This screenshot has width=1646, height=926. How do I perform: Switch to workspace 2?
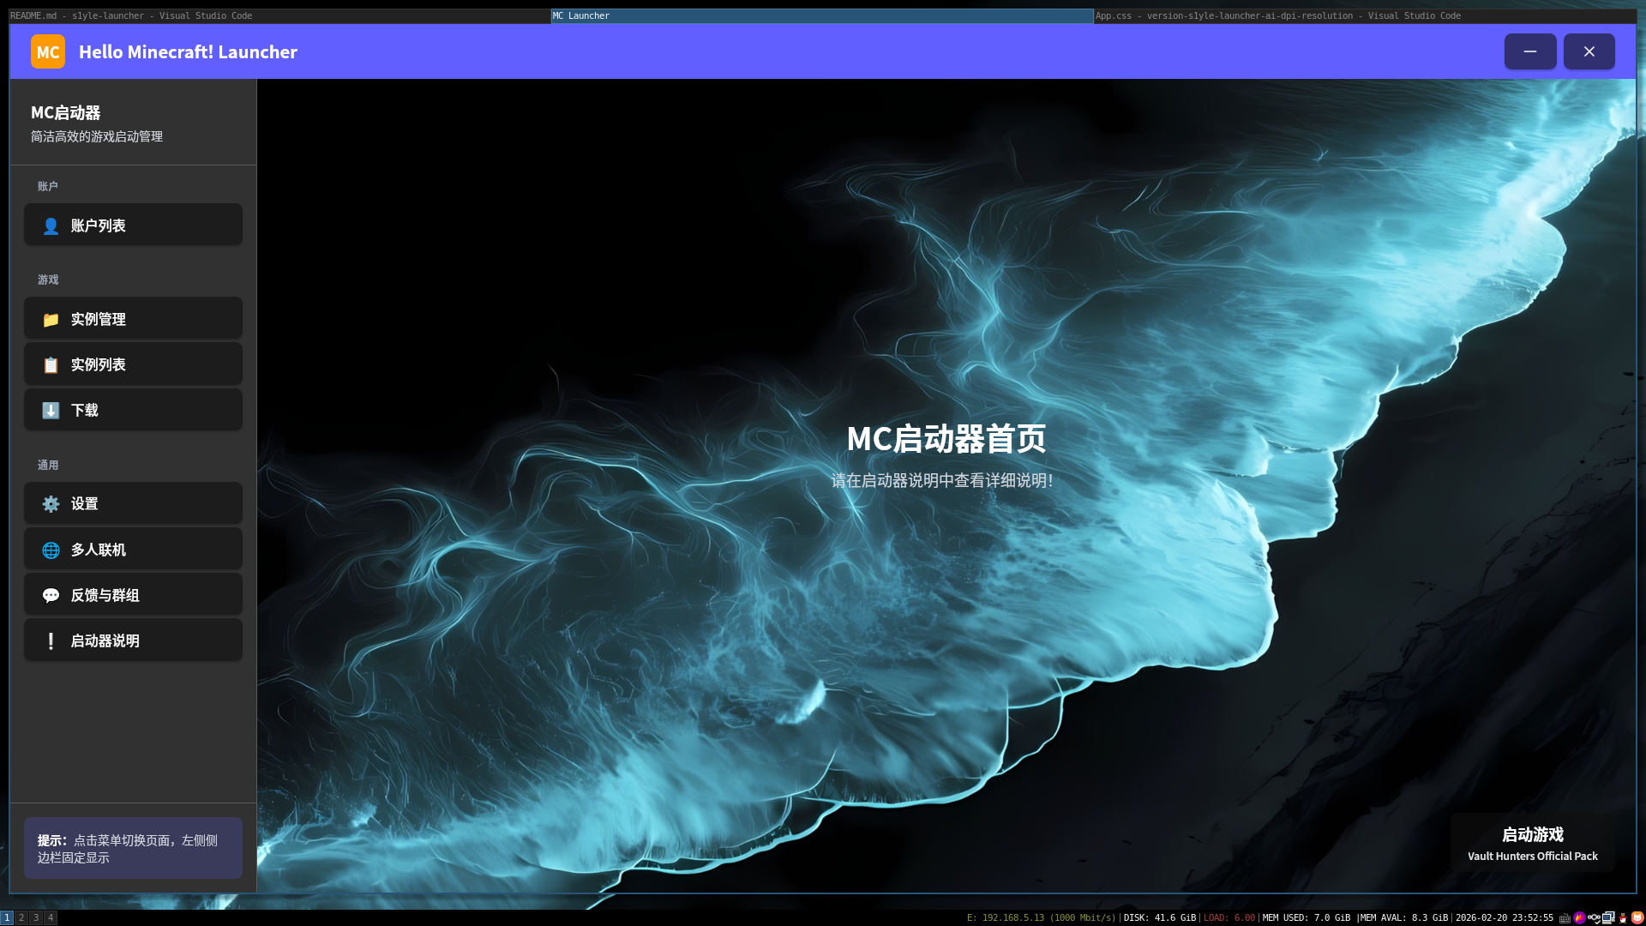point(21,917)
